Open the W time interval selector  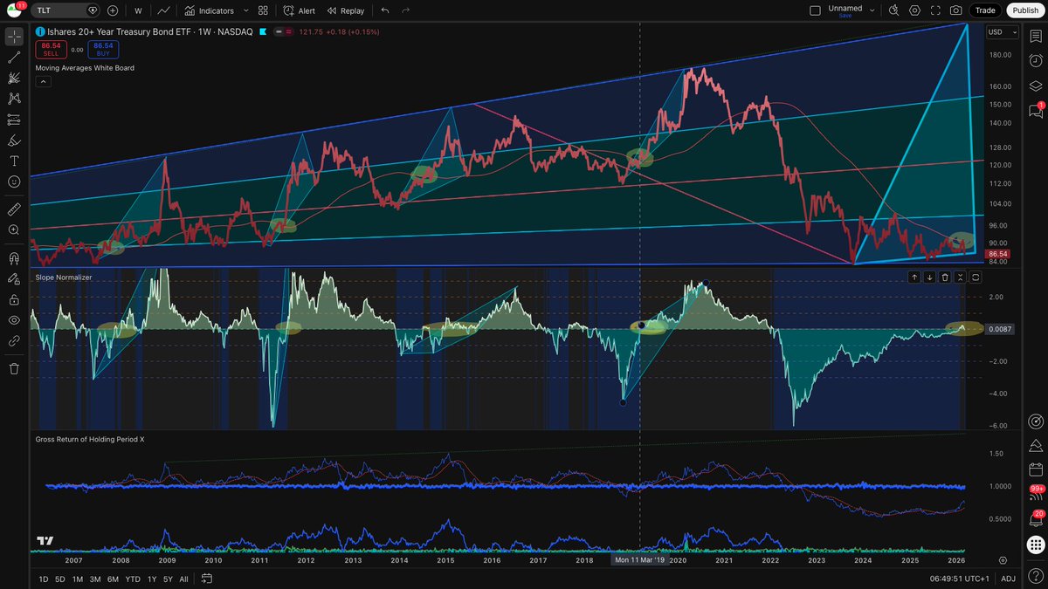point(138,10)
